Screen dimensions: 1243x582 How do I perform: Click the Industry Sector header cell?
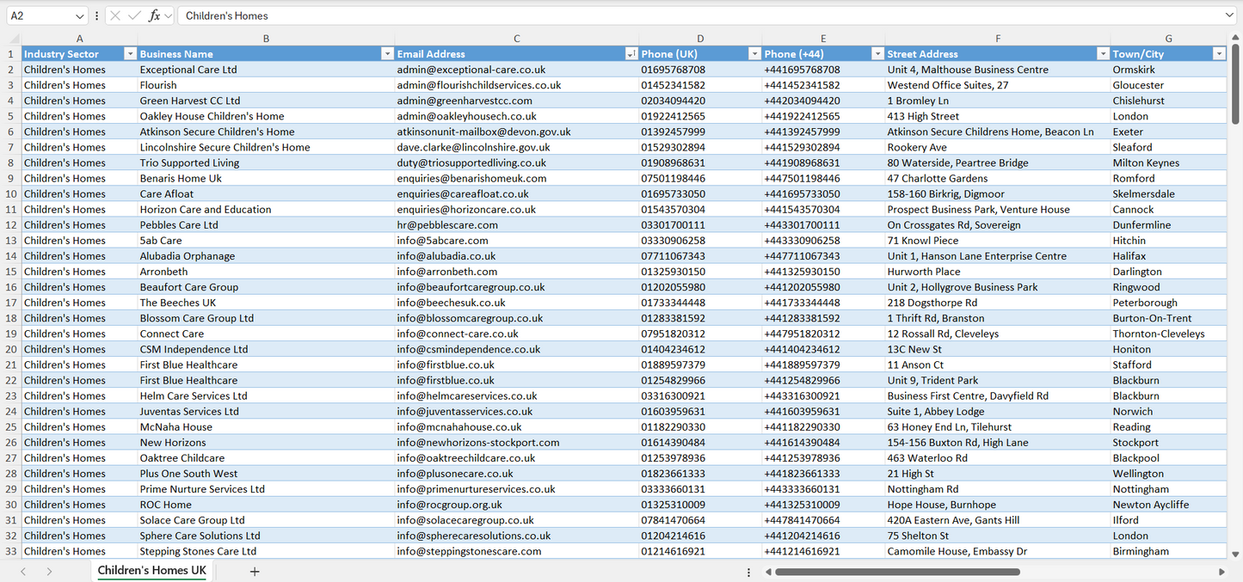tap(79, 53)
